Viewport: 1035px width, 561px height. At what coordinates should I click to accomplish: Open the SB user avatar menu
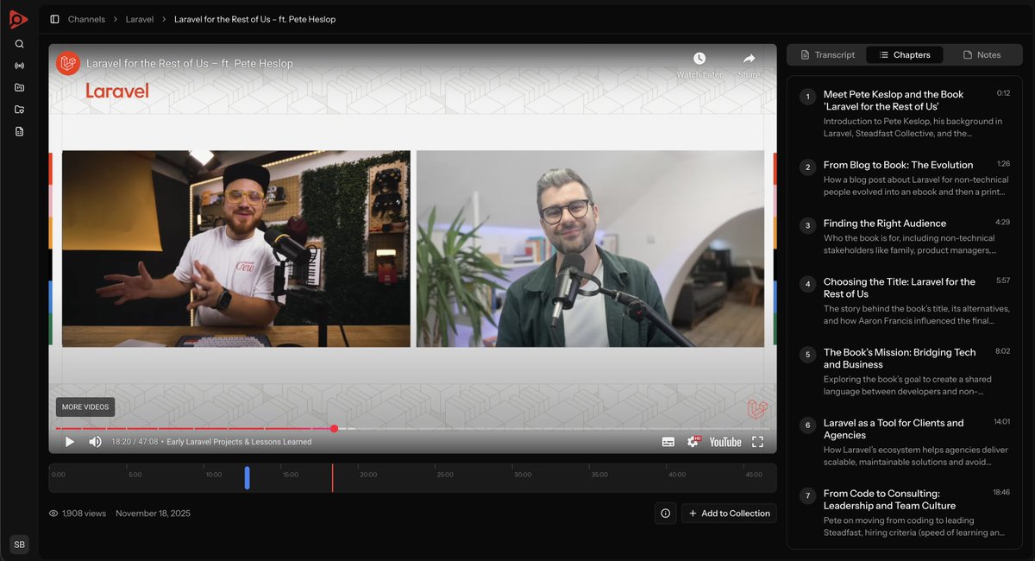click(x=19, y=545)
